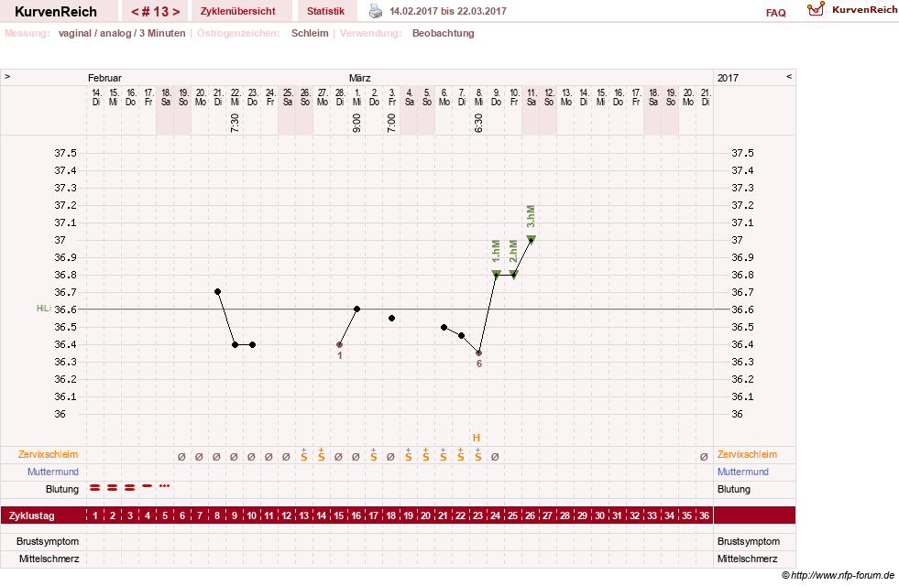Click the ø mucus symbol on cycle day 24

click(496, 457)
